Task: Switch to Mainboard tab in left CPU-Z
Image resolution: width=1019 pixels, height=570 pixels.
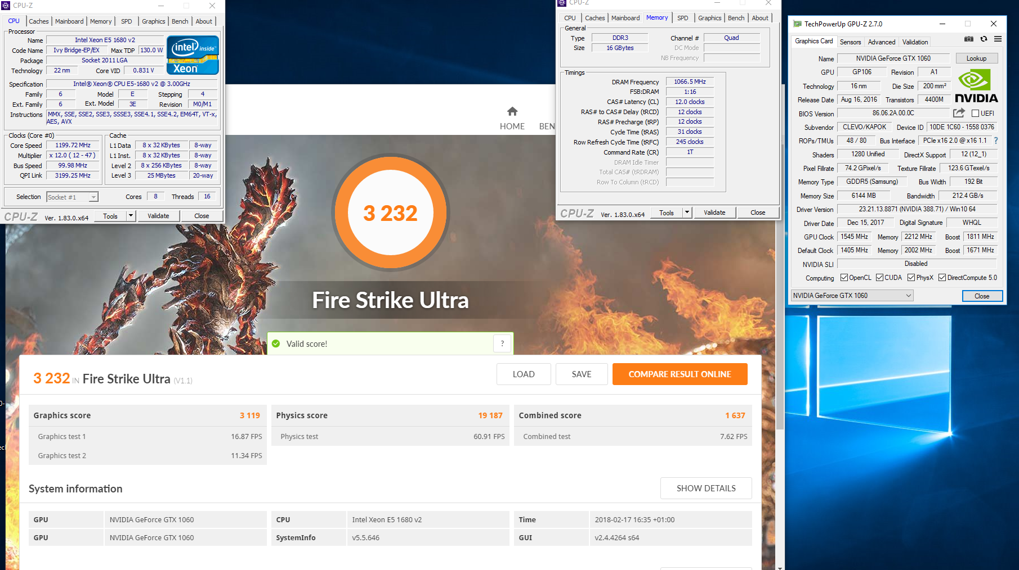Action: coord(69,21)
